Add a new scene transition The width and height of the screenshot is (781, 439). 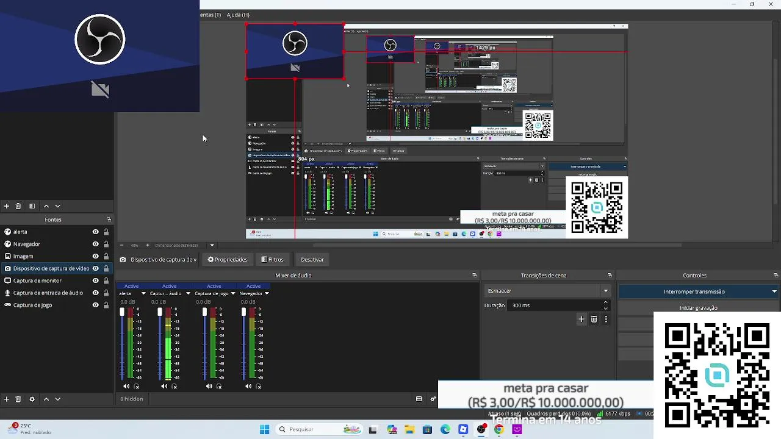pos(581,319)
